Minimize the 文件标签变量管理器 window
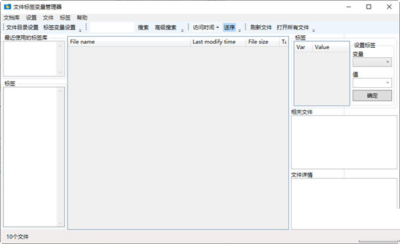The width and height of the screenshot is (400, 244). tap(349, 7)
